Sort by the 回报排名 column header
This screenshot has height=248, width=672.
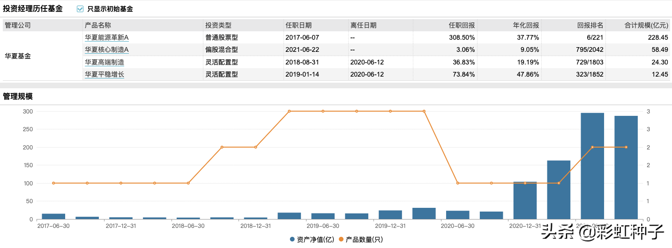(x=591, y=25)
